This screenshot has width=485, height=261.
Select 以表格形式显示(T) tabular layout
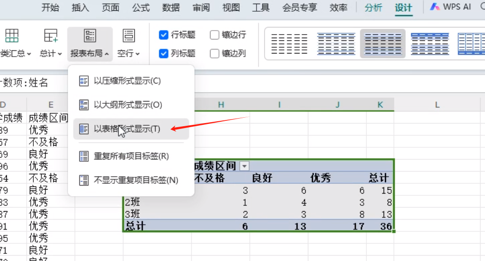tap(131, 129)
